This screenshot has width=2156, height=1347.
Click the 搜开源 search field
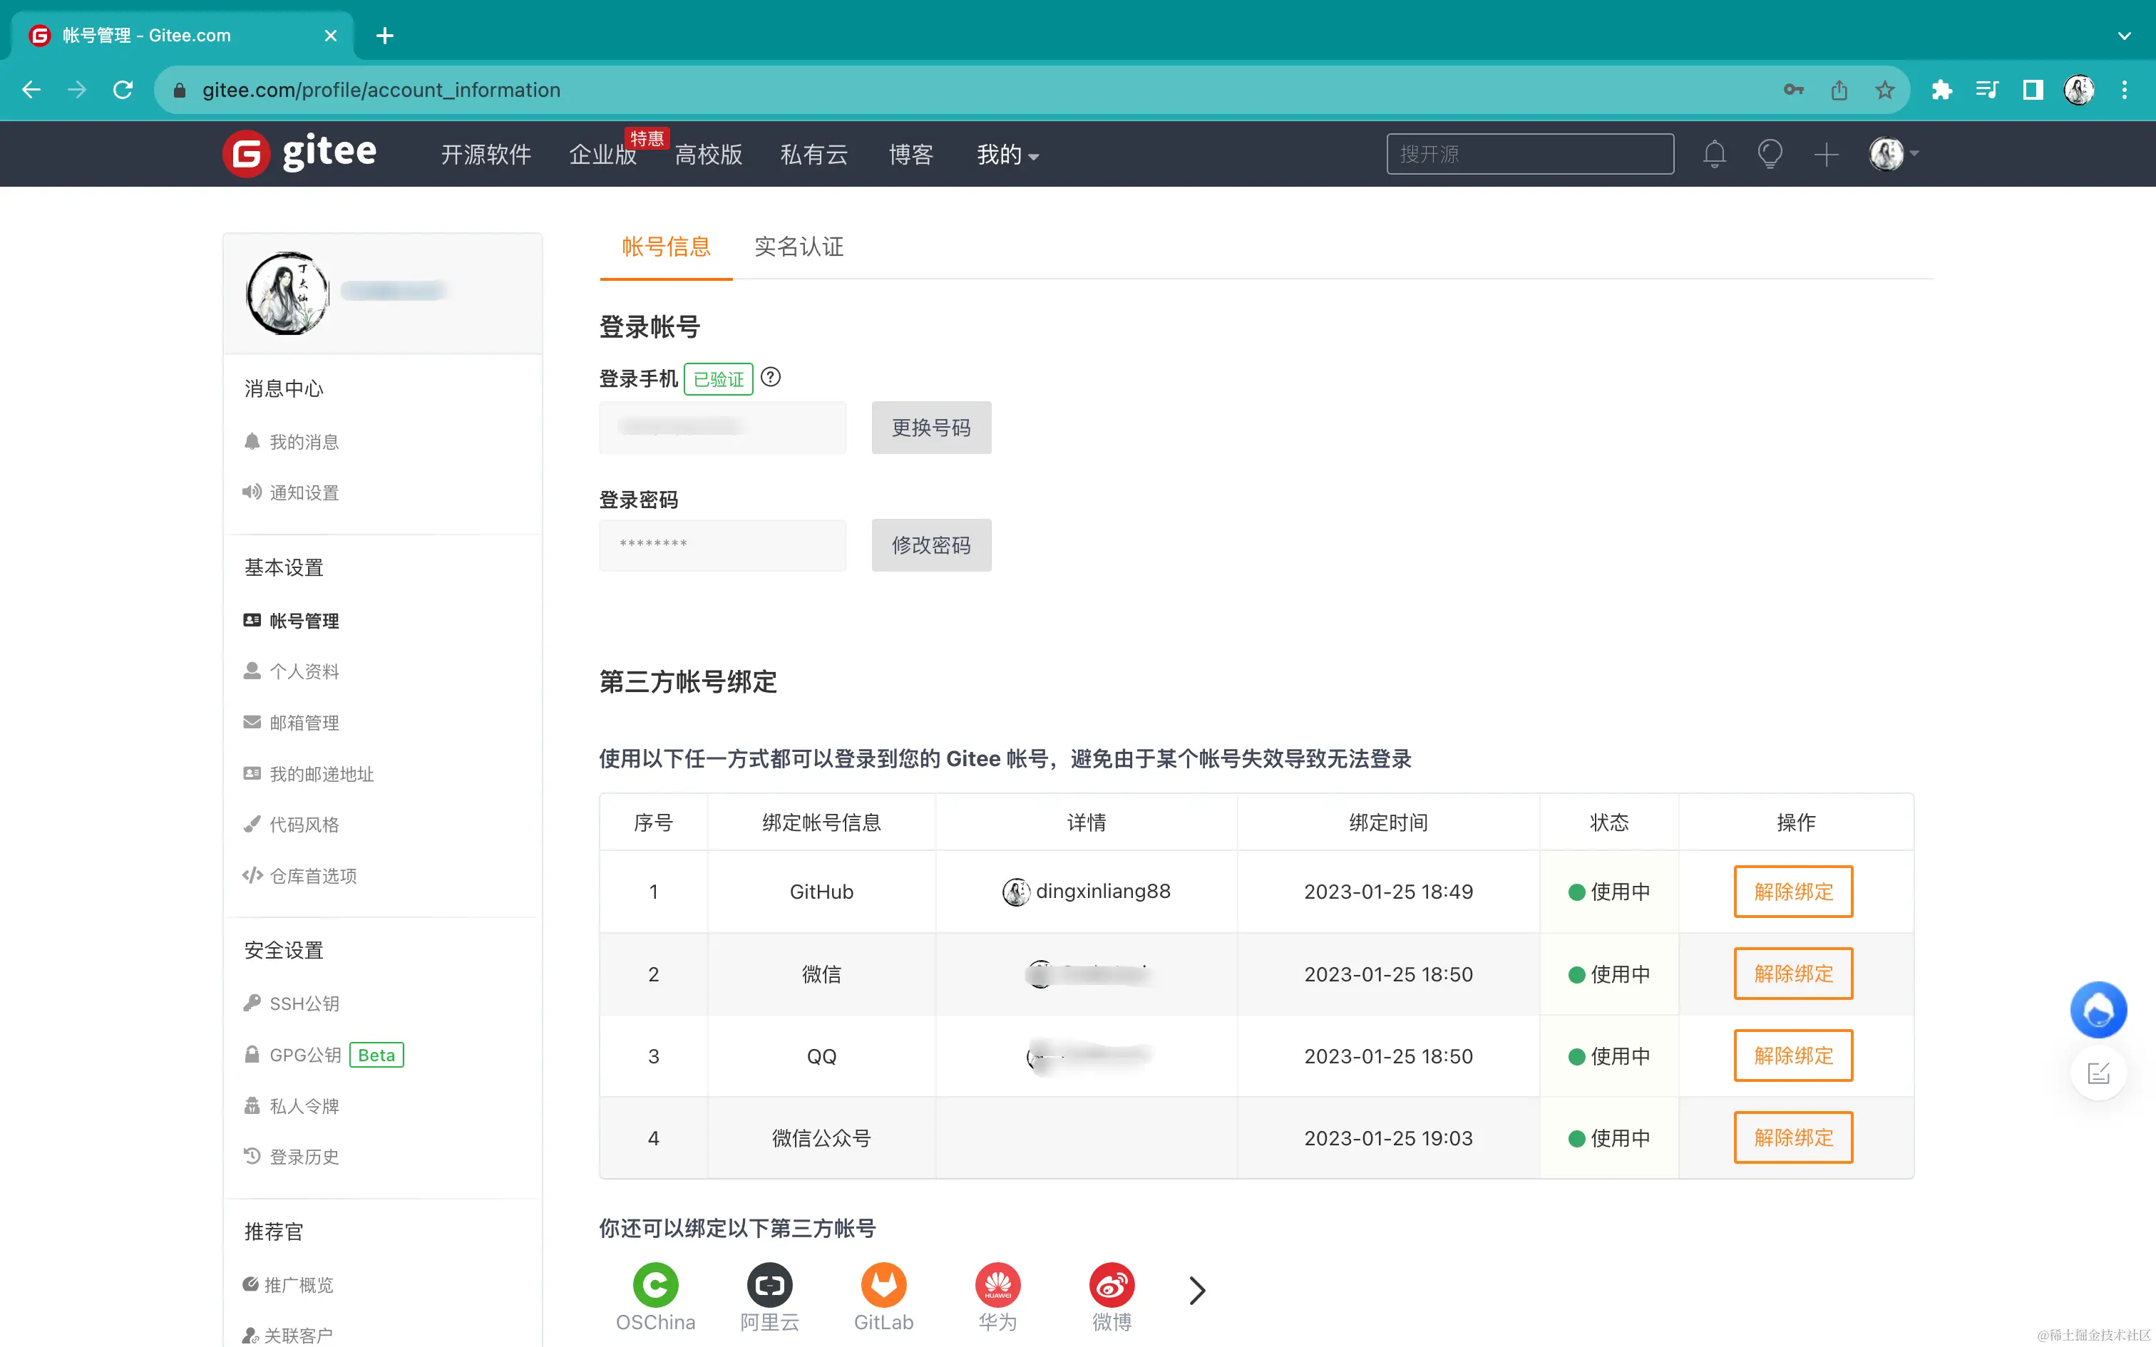point(1529,154)
